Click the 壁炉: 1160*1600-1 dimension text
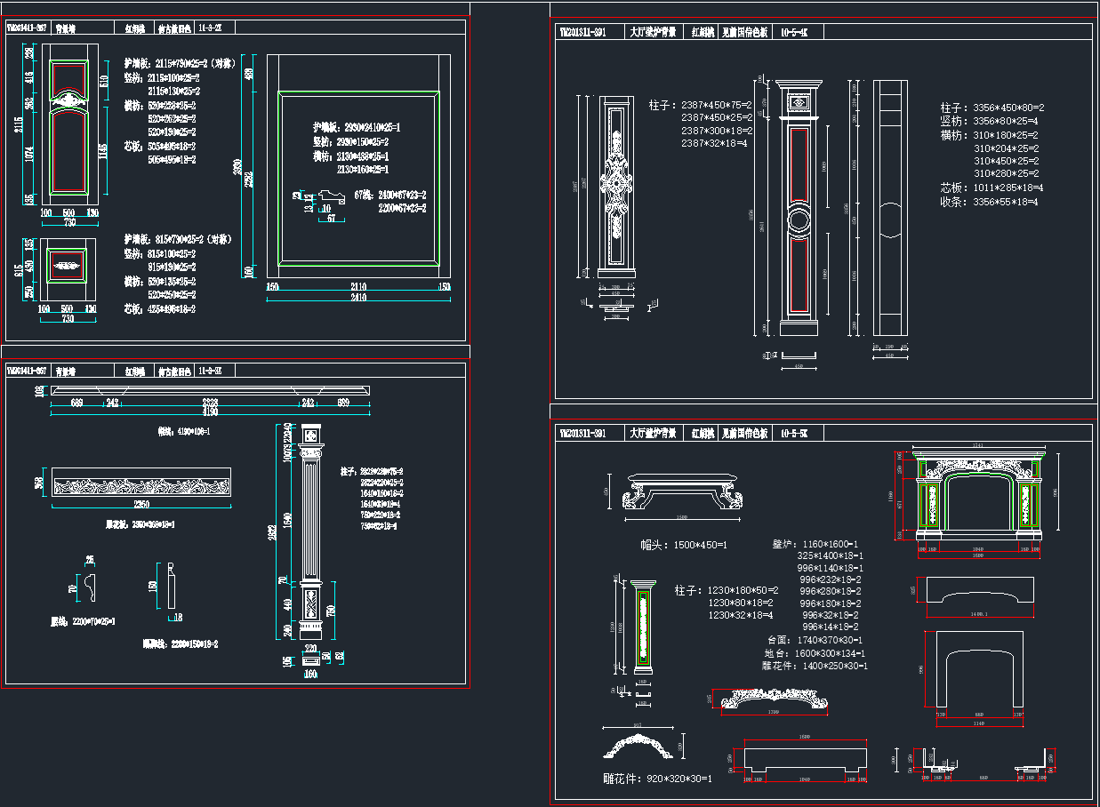 pos(815,543)
